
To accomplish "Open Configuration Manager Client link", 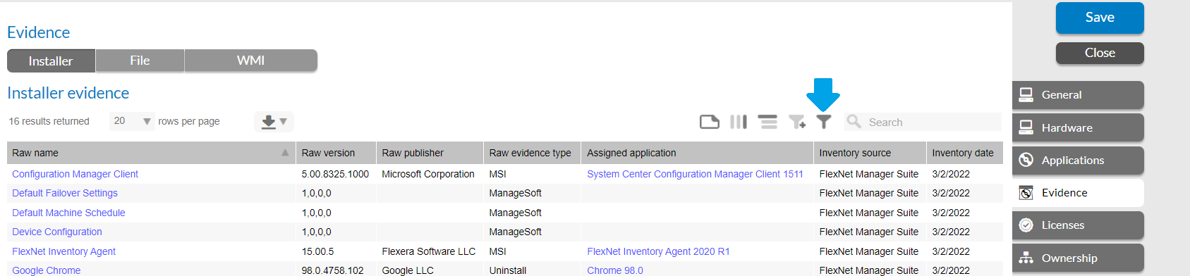I will click(75, 174).
